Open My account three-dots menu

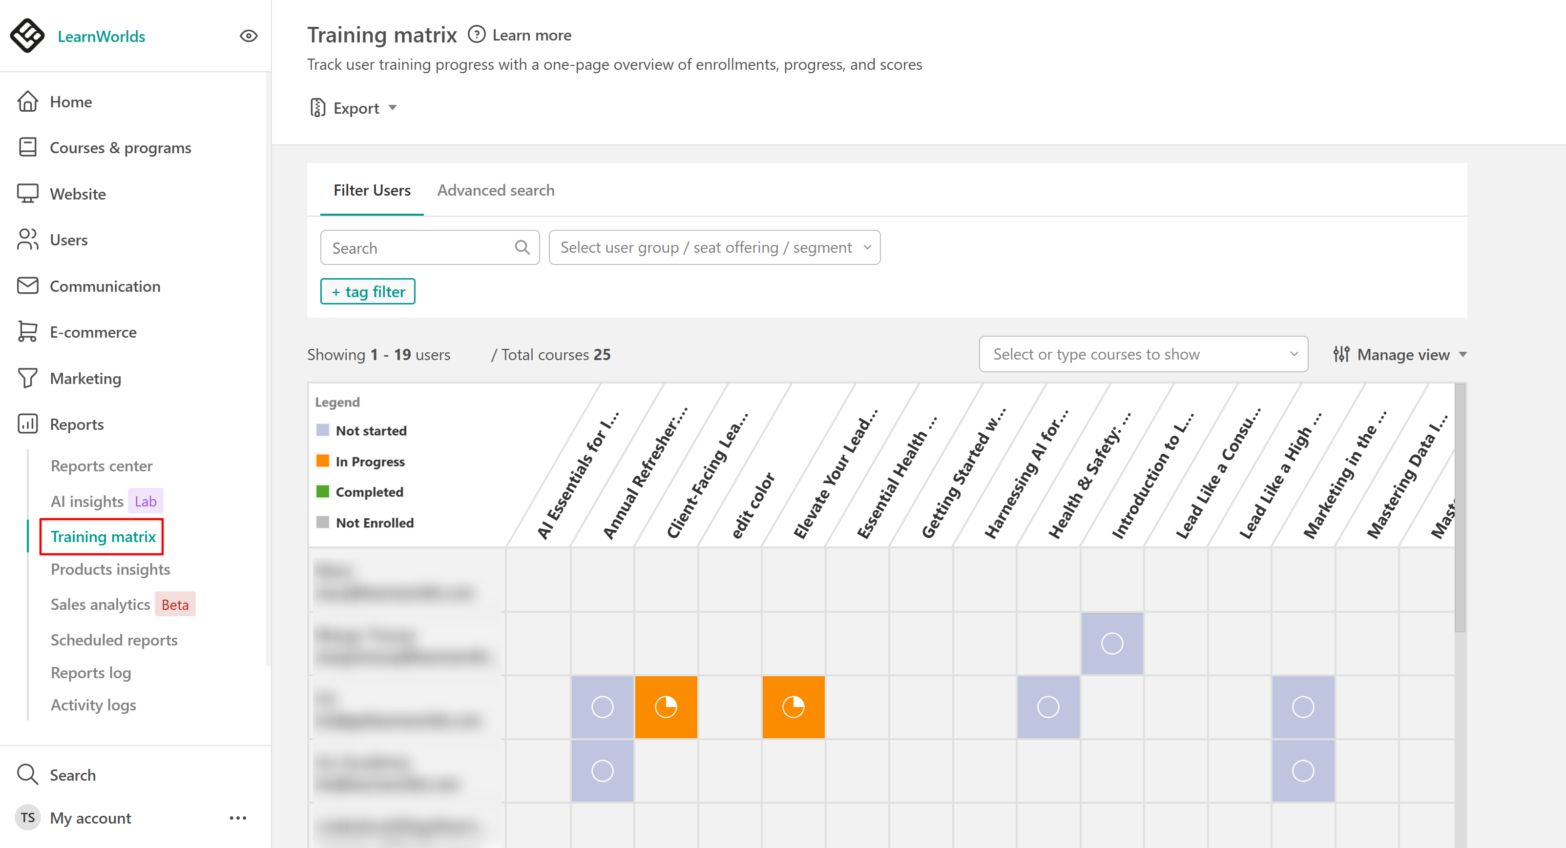(x=238, y=818)
